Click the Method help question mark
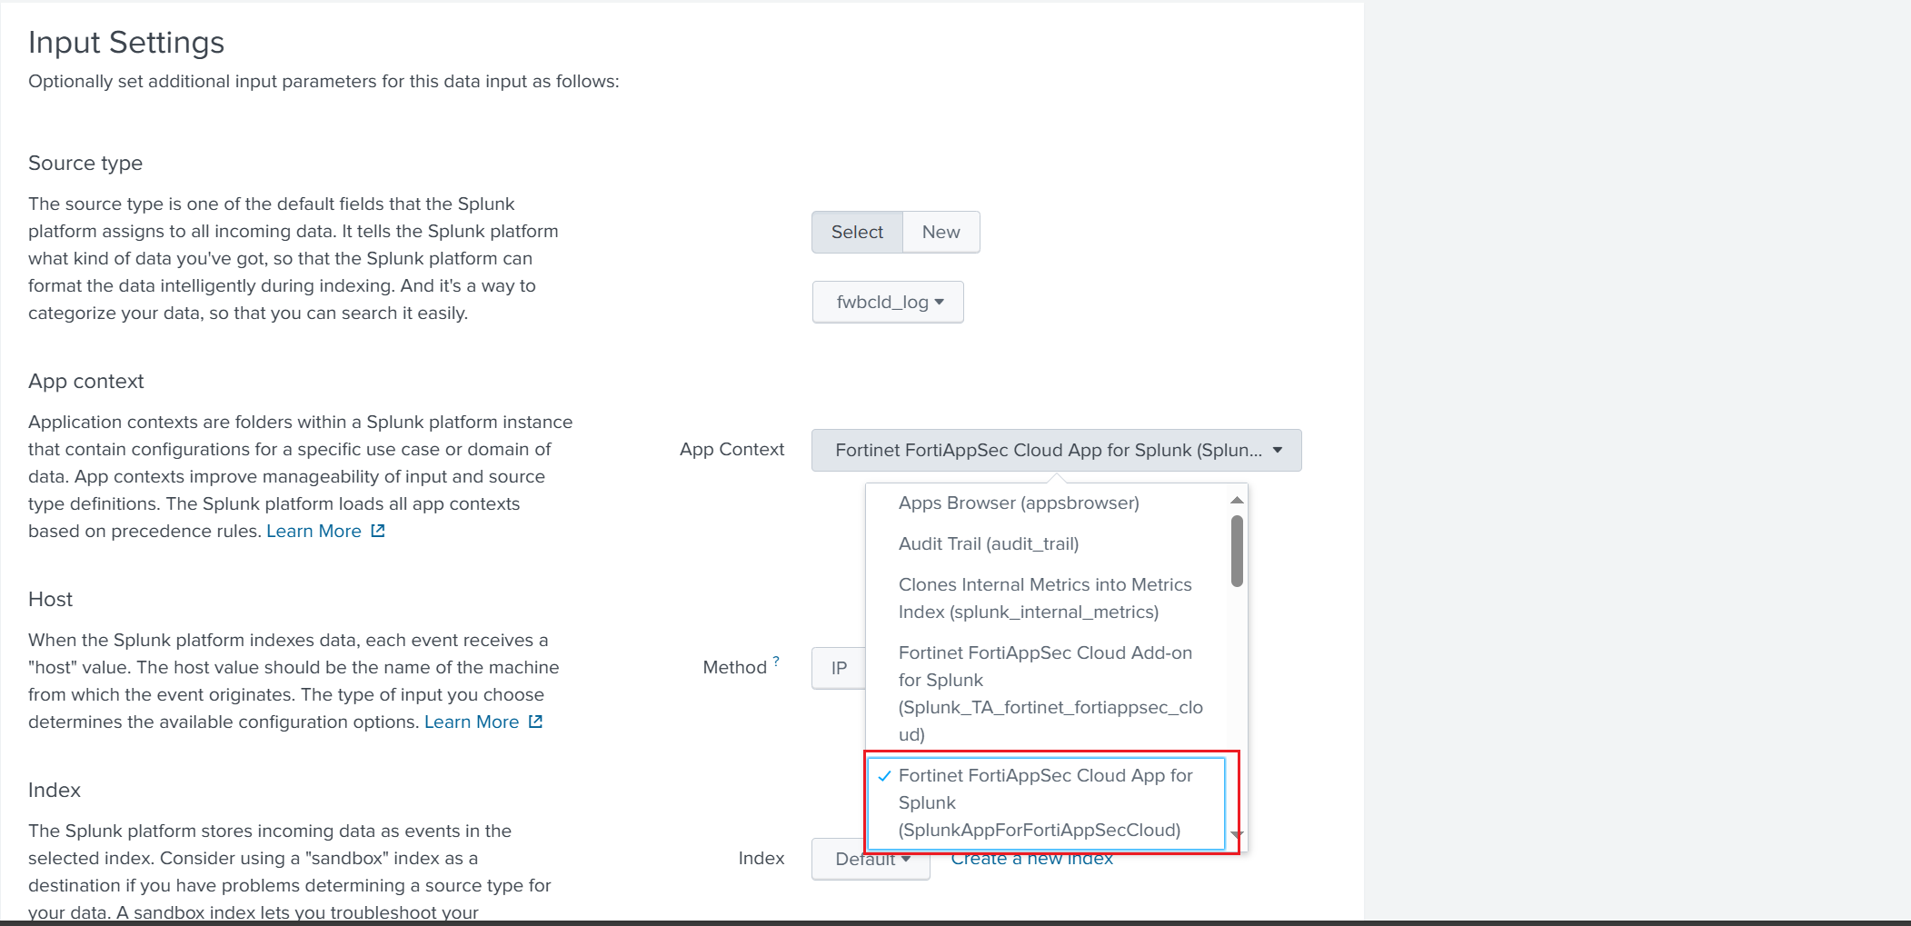Screen dimensions: 1911x926 pos(776,661)
